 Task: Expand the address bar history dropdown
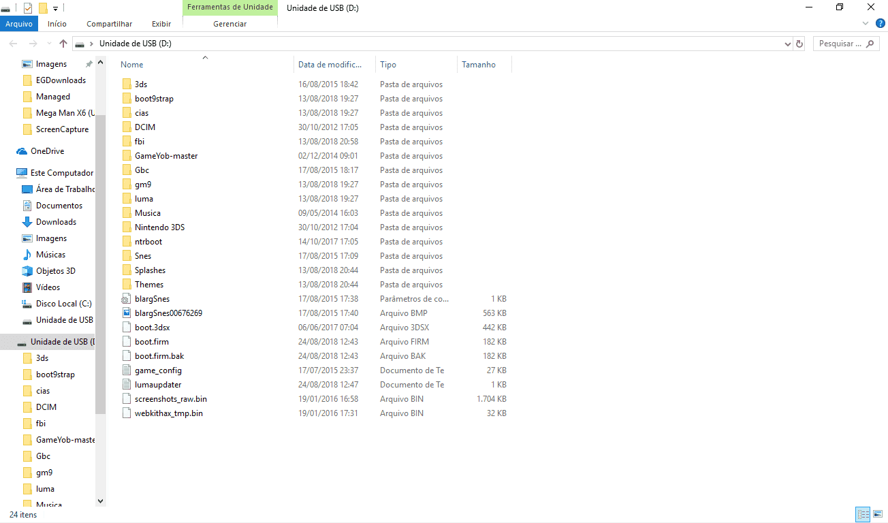787,44
